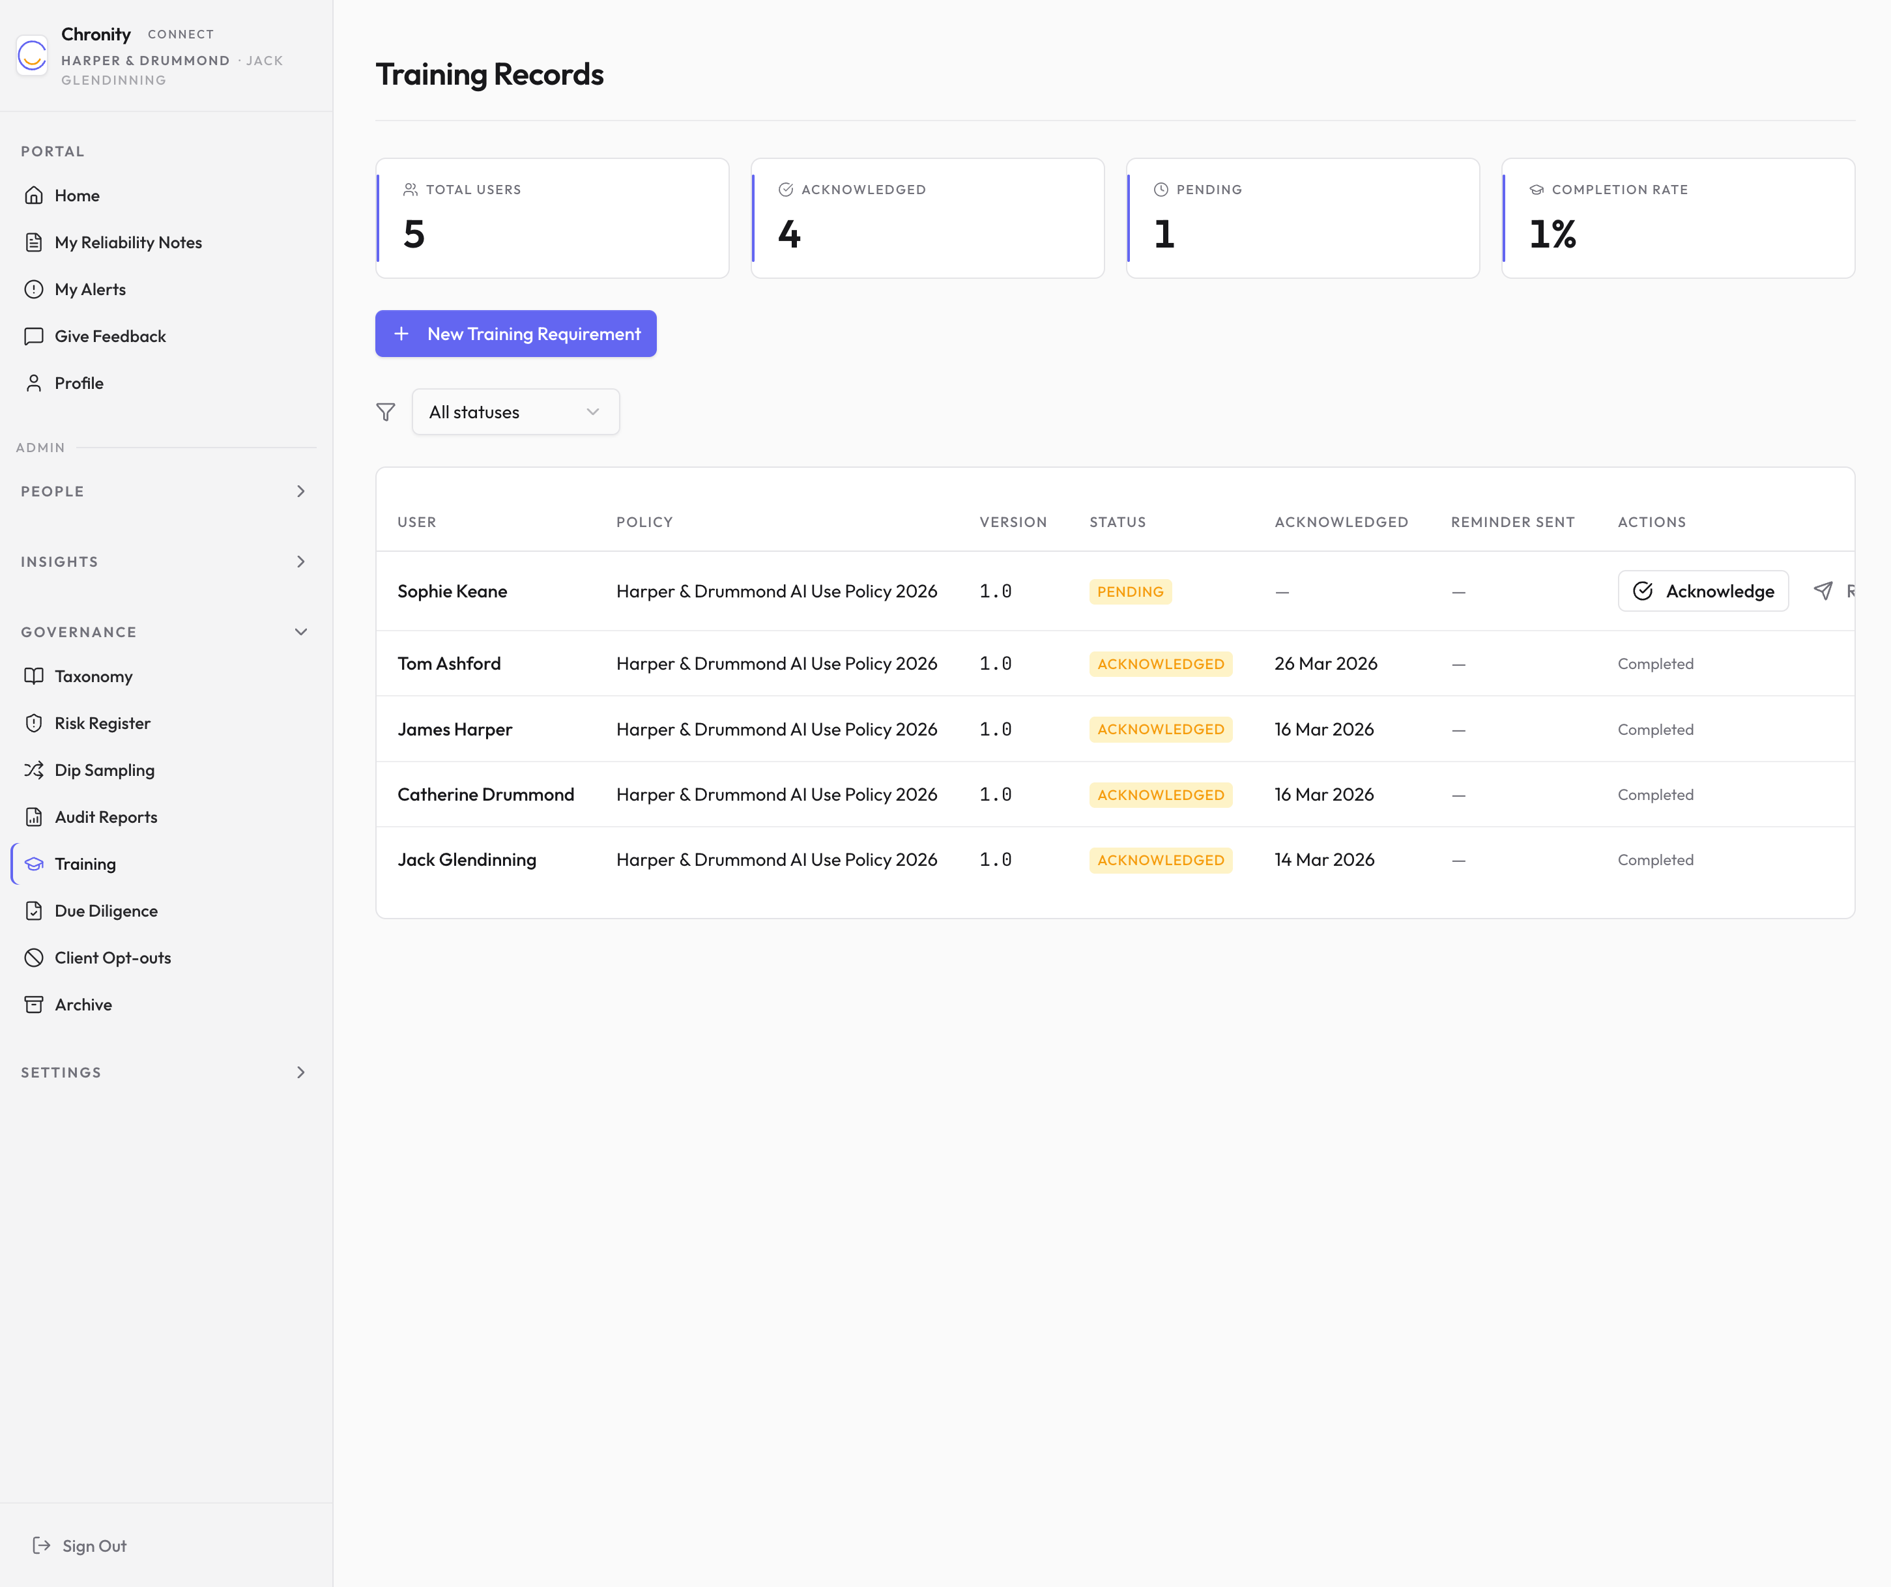This screenshot has height=1587, width=1891.
Task: Click the Dip Sampling shuffle icon
Action: tap(35, 769)
